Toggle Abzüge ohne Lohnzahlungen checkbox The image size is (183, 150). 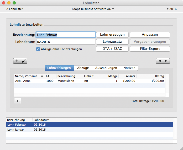pyautogui.click(x=38, y=49)
